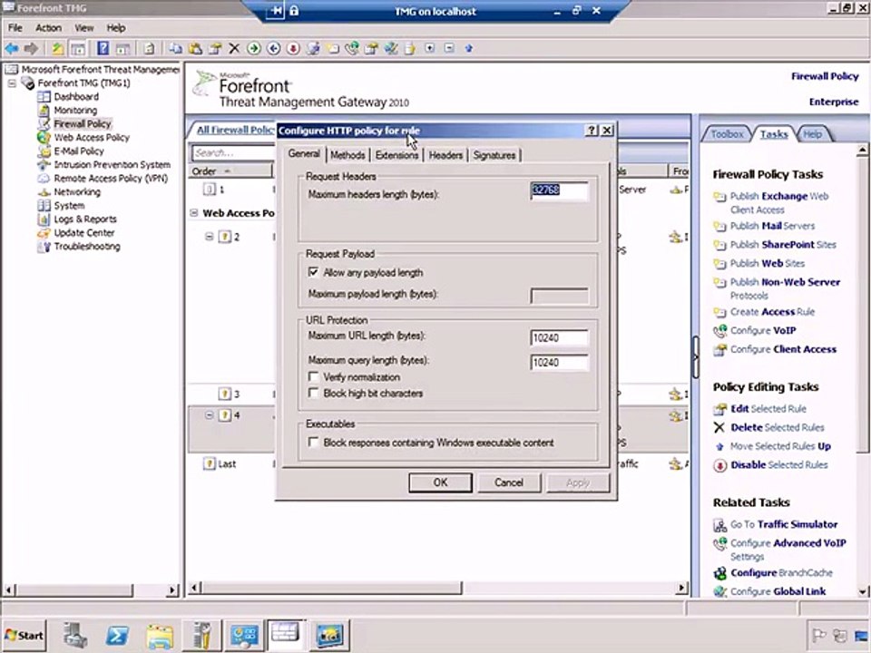The height and width of the screenshot is (653, 871).
Task: Click the gray Forward arrow toolbar icon
Action: (x=31, y=49)
